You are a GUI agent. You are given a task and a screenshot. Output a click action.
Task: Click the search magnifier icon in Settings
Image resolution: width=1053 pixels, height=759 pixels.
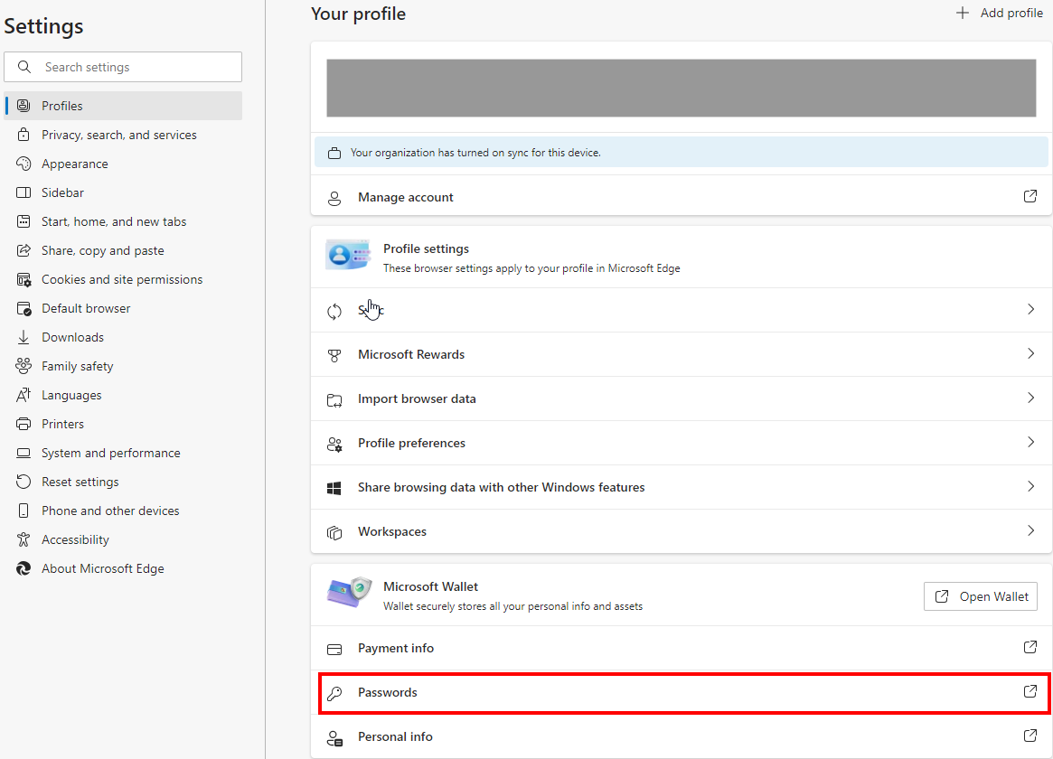point(24,67)
